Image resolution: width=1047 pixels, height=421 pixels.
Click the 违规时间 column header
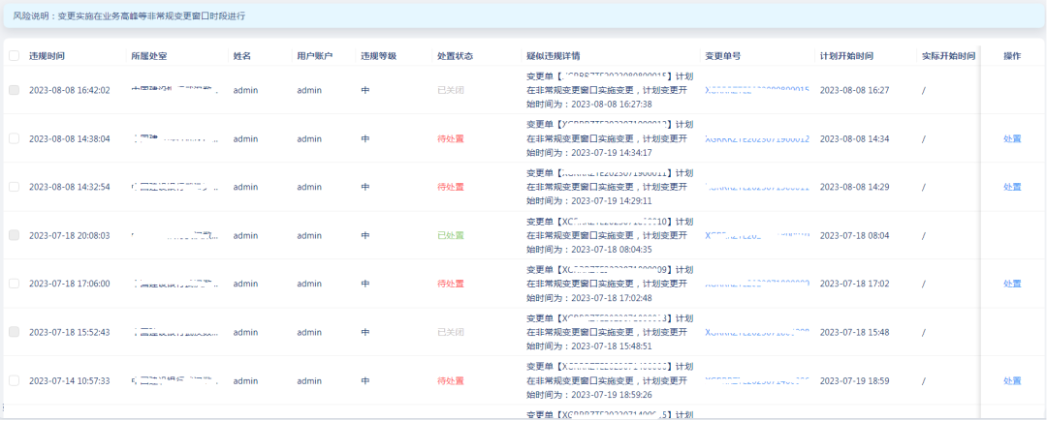47,57
